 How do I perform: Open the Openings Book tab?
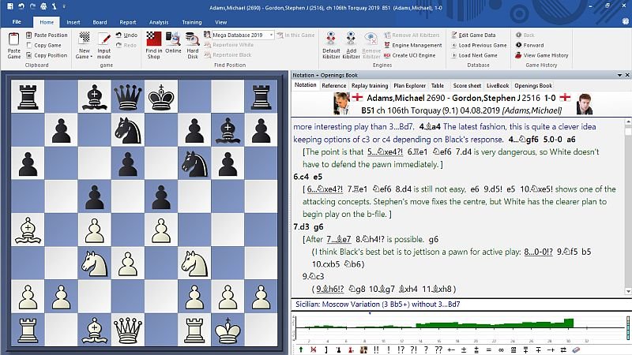pos(533,85)
